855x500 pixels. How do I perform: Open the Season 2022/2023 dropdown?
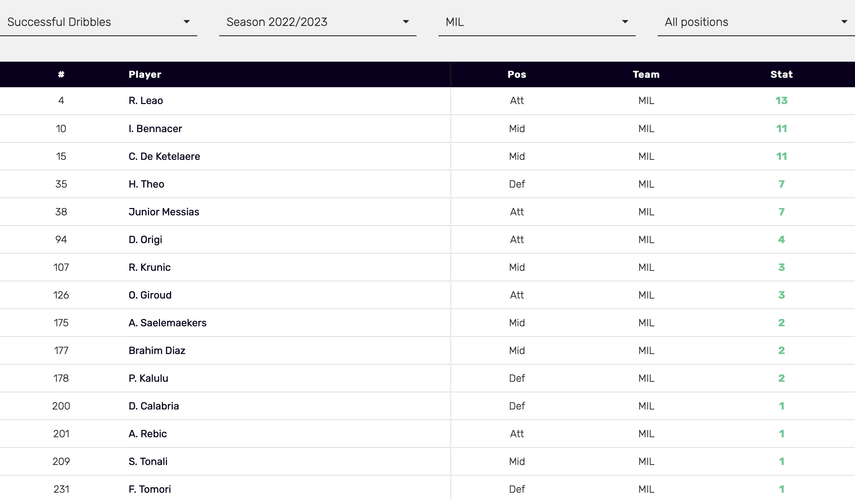[318, 22]
